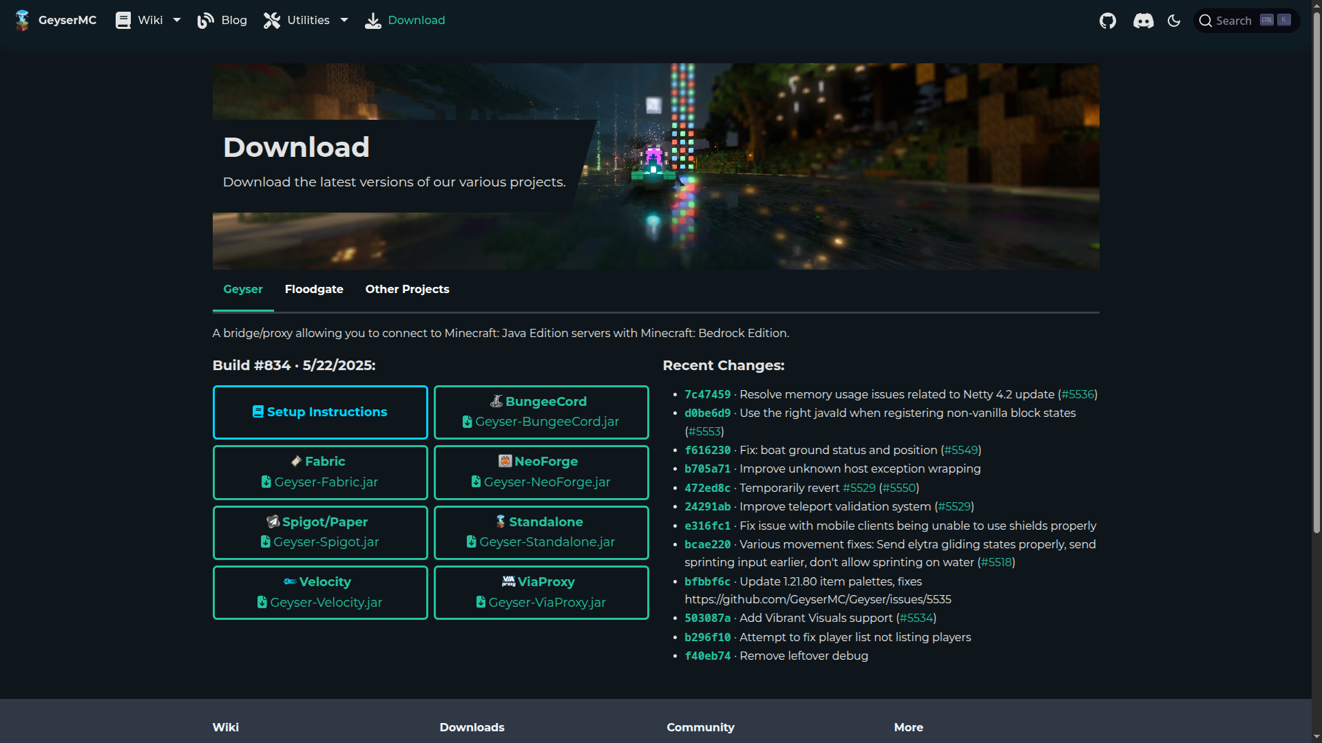
Task: Open Setup Instructions button
Action: click(320, 412)
